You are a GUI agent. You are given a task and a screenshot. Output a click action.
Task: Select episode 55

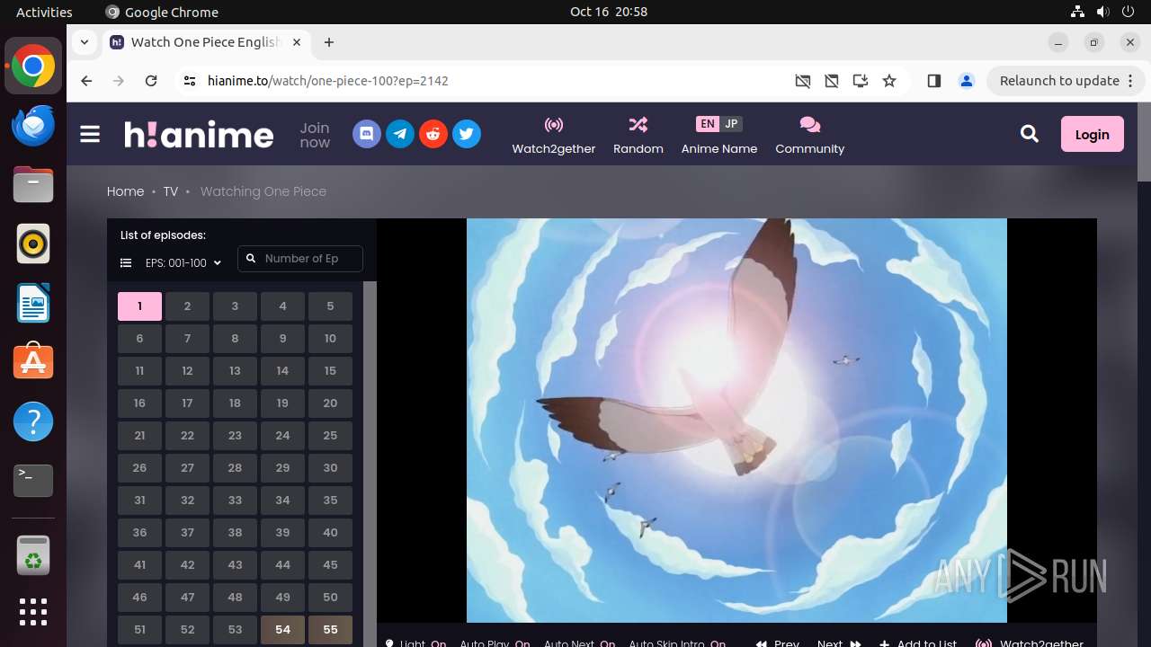(x=330, y=630)
